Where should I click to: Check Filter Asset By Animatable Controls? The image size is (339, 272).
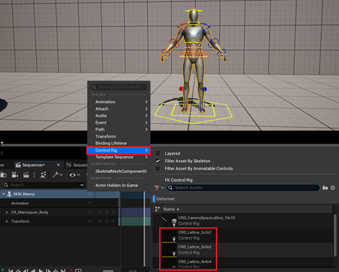point(158,168)
